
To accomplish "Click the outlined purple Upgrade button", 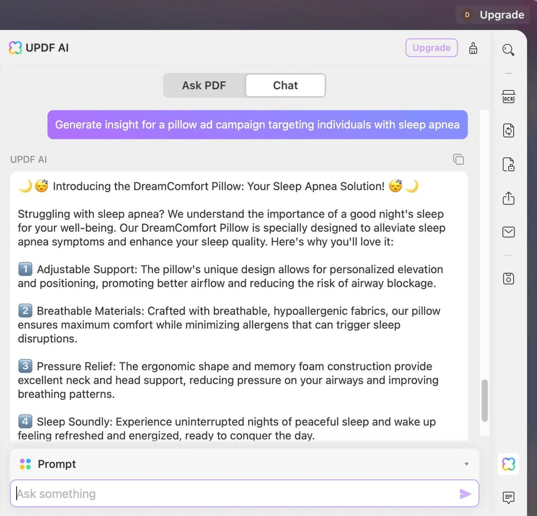I will coord(431,48).
